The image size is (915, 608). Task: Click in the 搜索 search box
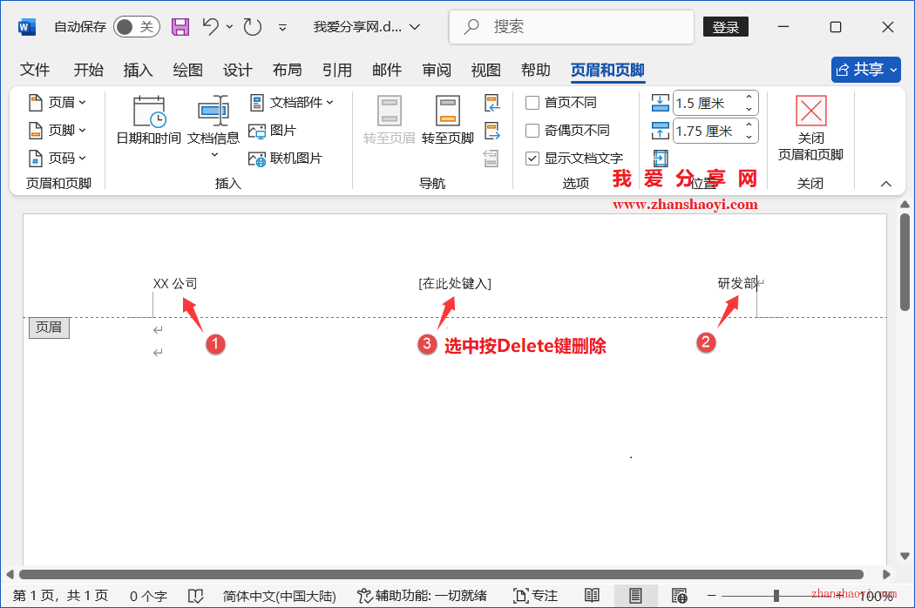tap(572, 27)
